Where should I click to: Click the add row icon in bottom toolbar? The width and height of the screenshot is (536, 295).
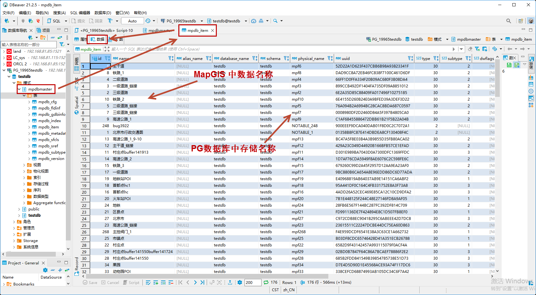[x=156, y=282]
